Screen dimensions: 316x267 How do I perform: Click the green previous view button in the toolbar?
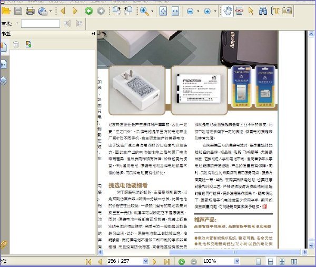click(88, 11)
